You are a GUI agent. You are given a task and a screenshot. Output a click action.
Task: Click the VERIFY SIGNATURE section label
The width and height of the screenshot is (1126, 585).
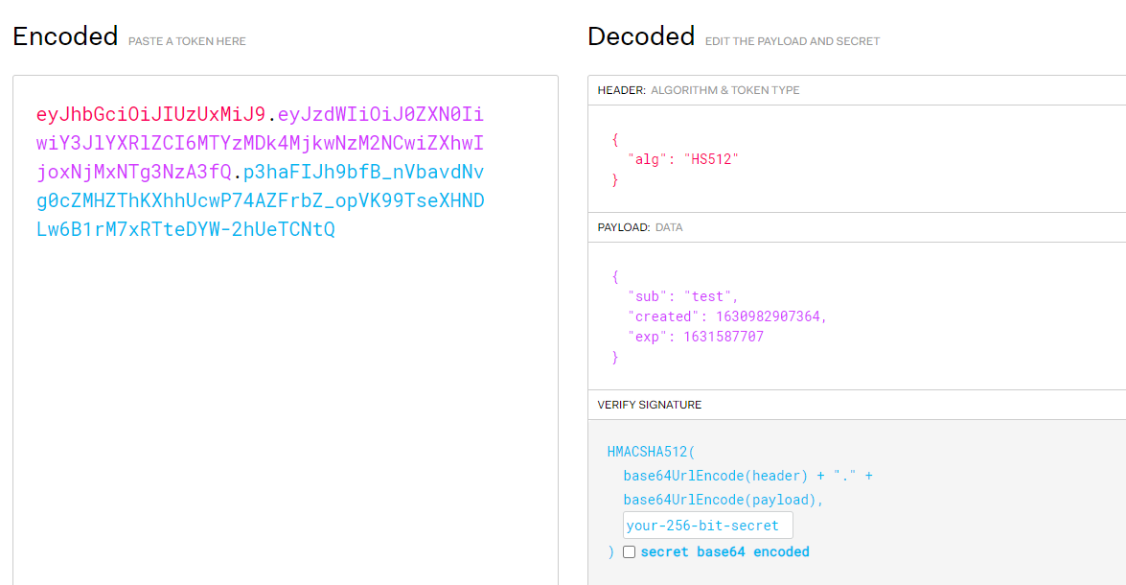click(650, 405)
